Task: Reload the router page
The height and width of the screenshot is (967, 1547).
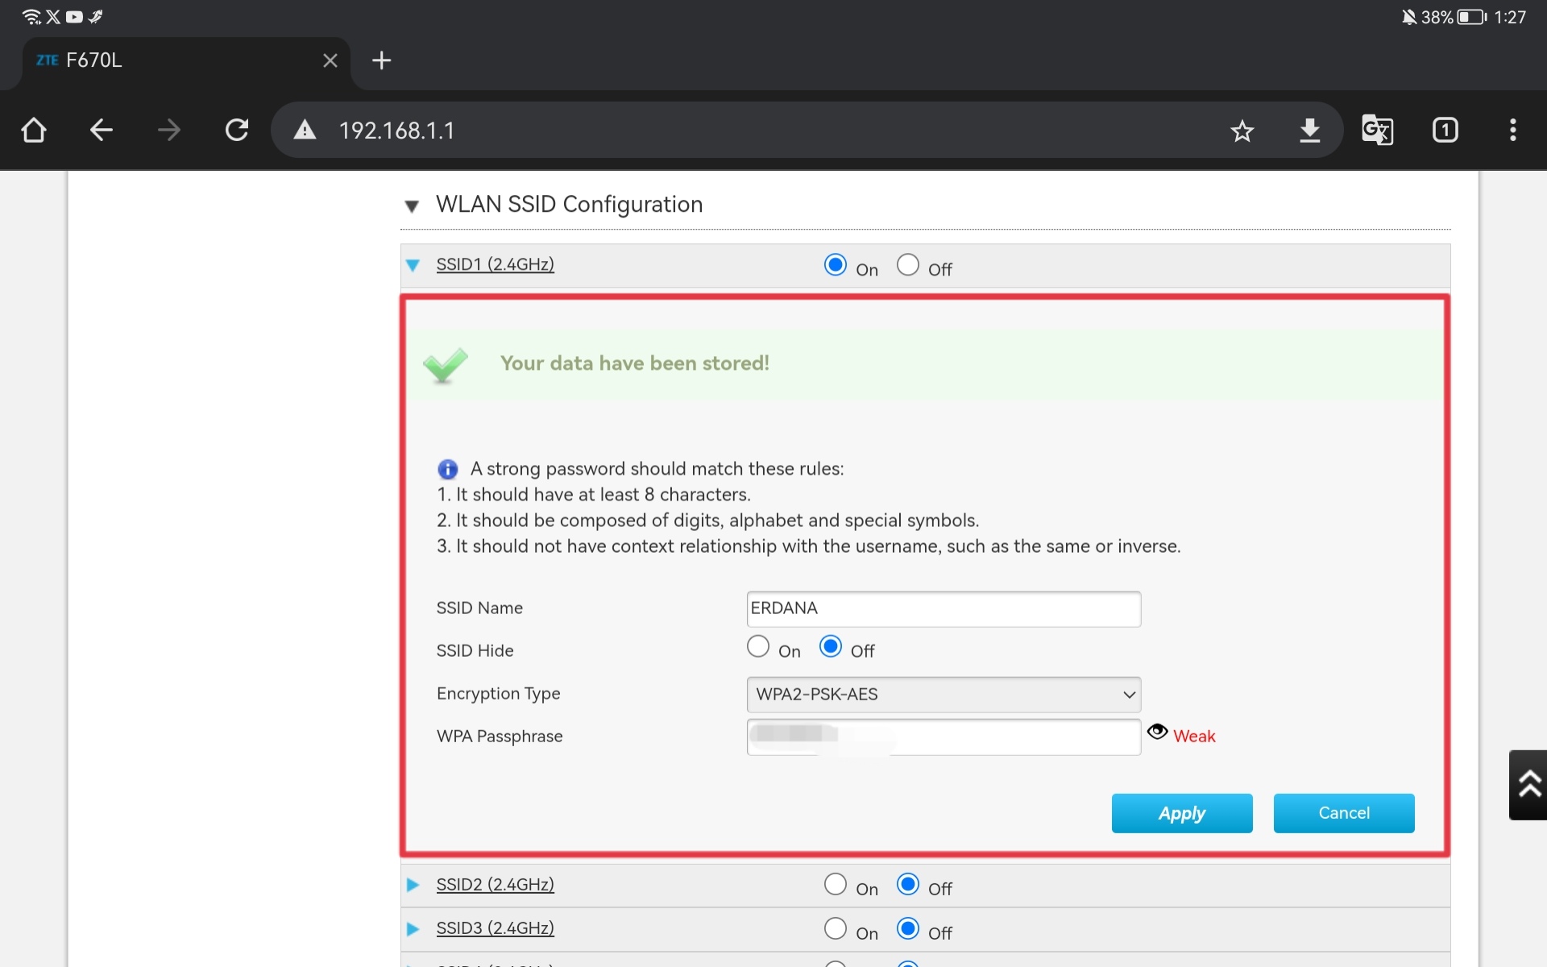Action: [237, 130]
